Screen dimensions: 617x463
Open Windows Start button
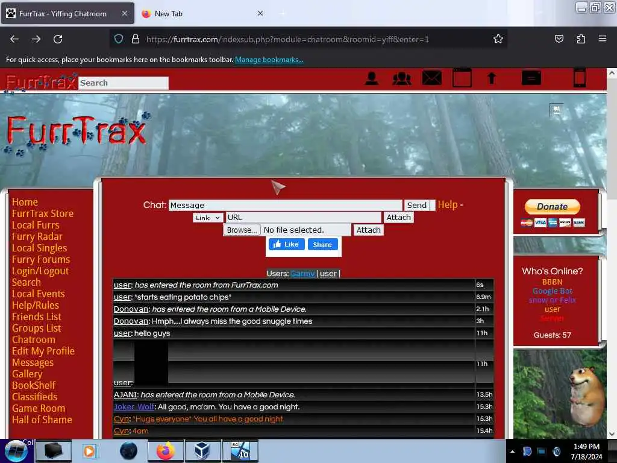pyautogui.click(x=16, y=452)
